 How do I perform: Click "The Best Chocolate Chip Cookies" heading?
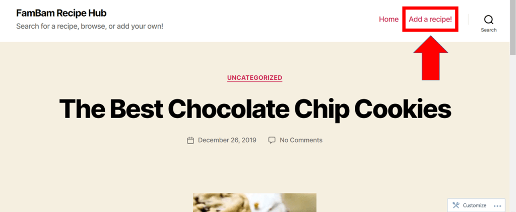pyautogui.click(x=255, y=108)
